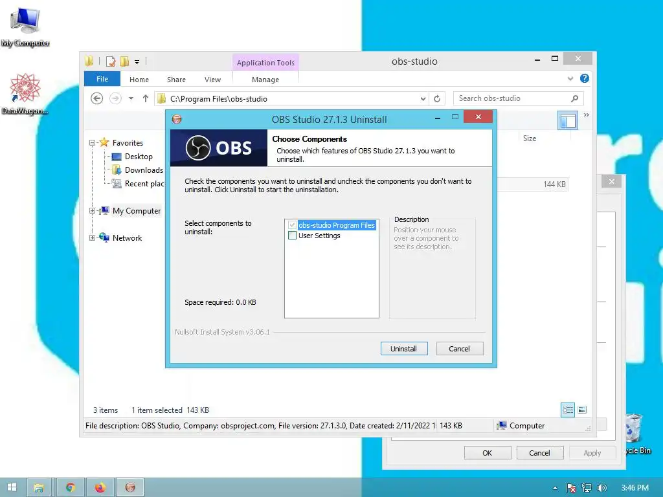This screenshot has width=663, height=497.
Task: Refresh the obs-studio folder
Action: (437, 98)
